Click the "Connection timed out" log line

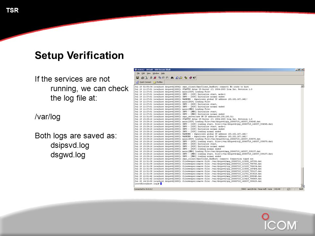pos(194,159)
